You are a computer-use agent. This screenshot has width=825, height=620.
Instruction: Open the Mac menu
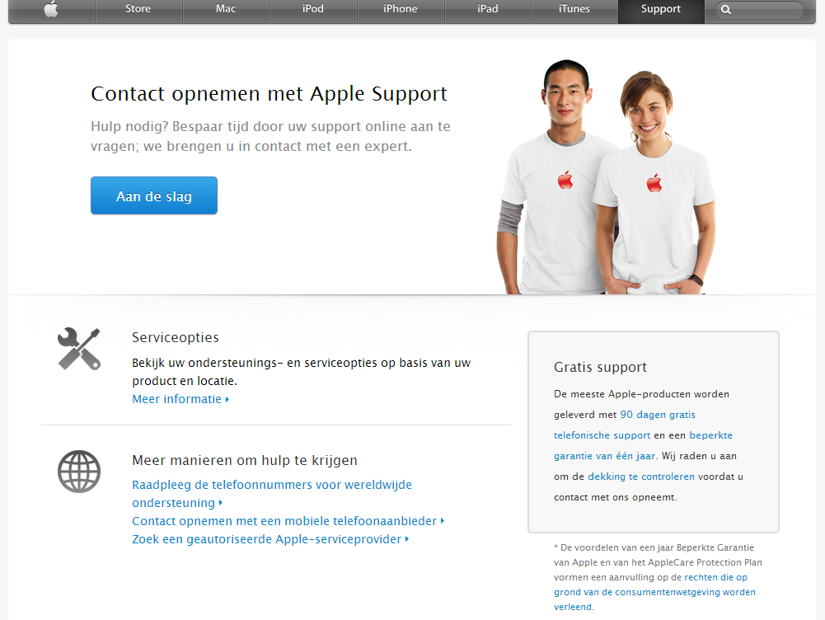click(x=226, y=9)
